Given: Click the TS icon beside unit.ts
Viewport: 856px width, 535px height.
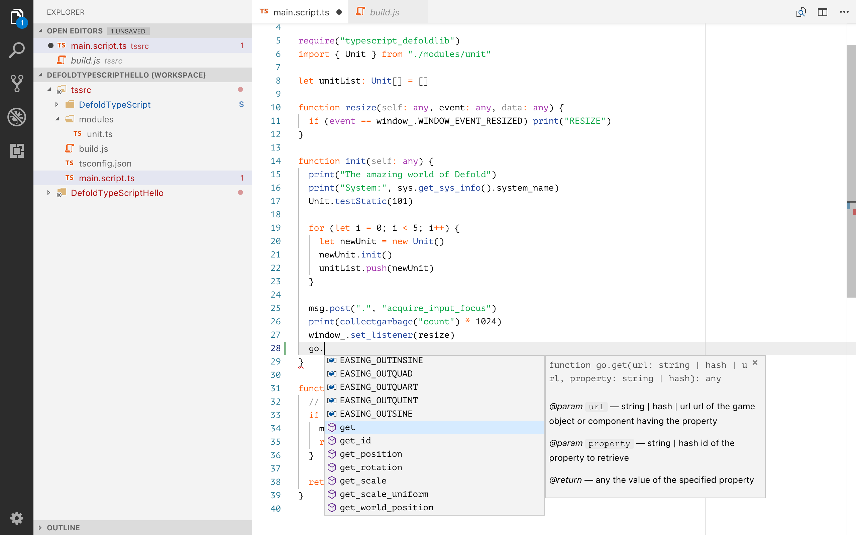Looking at the screenshot, I should 78,134.
